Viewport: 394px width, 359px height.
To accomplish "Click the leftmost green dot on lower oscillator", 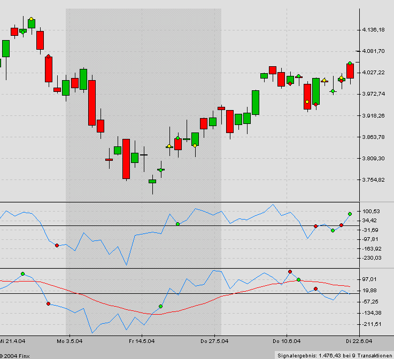I will [22, 274].
